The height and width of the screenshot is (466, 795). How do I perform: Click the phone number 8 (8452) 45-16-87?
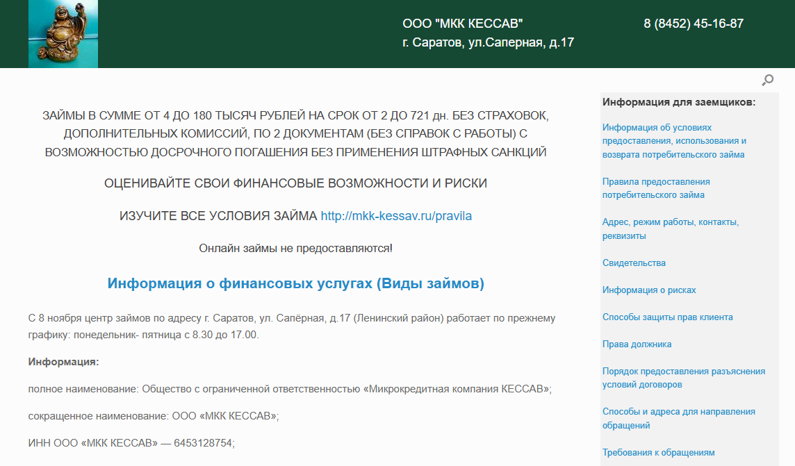[694, 24]
